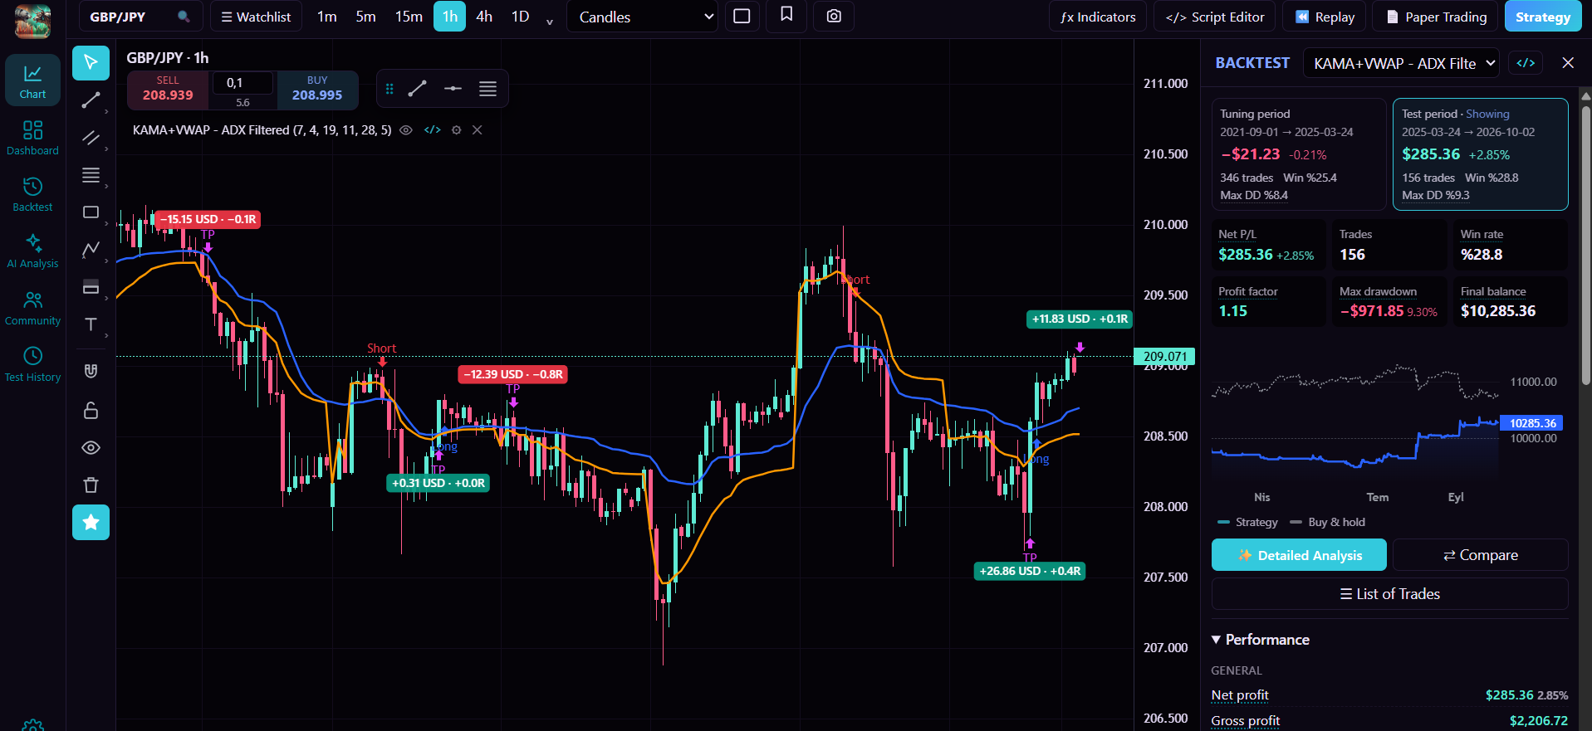Select the trend line drawing tool
This screenshot has height=731, width=1592.
coord(91,100)
